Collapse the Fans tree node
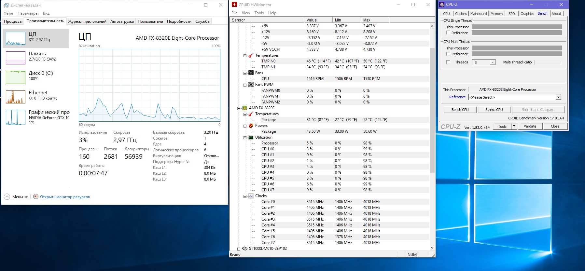This screenshot has width=585, height=271. tap(245, 73)
